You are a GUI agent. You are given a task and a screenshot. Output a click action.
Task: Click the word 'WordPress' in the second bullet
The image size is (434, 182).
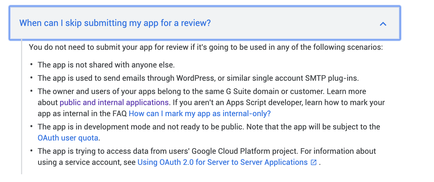[x=195, y=78]
